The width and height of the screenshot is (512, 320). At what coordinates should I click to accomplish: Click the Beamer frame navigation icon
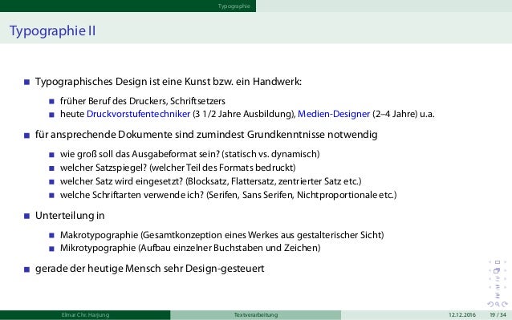click(497, 271)
